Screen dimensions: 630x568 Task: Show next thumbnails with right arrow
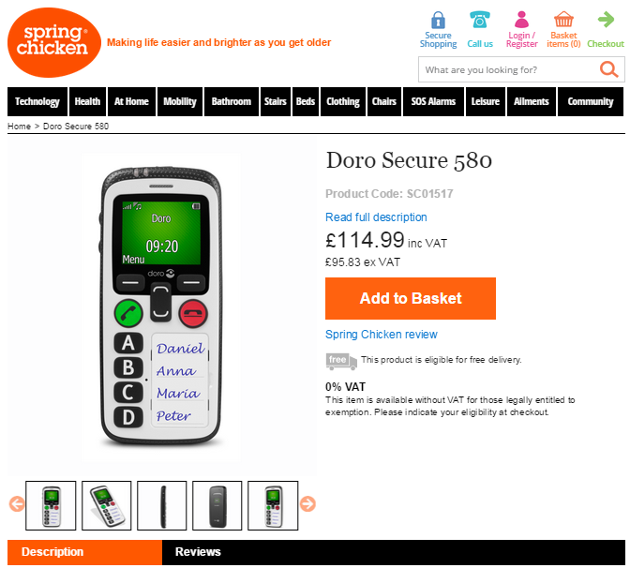click(x=307, y=503)
